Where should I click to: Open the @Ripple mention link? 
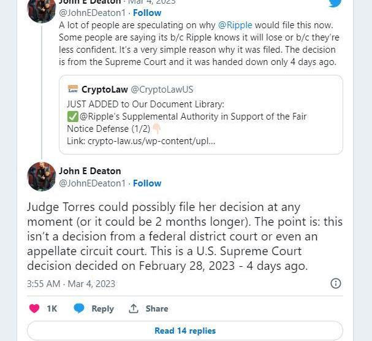point(235,25)
